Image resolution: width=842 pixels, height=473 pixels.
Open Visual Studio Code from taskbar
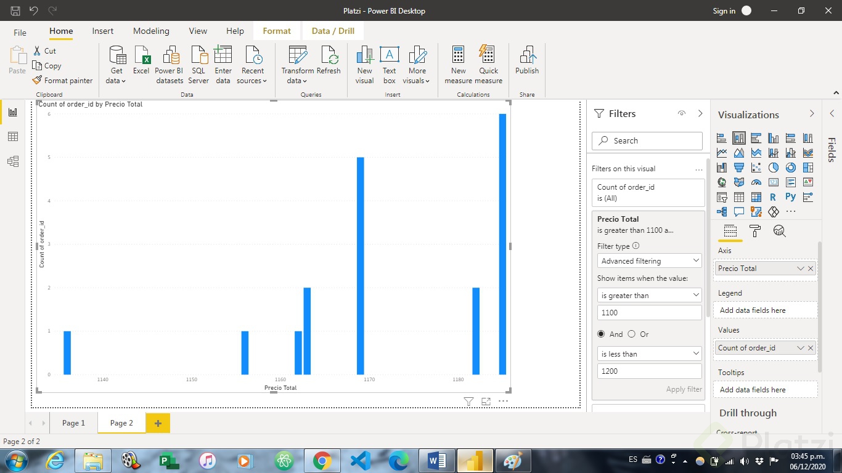[360, 461]
